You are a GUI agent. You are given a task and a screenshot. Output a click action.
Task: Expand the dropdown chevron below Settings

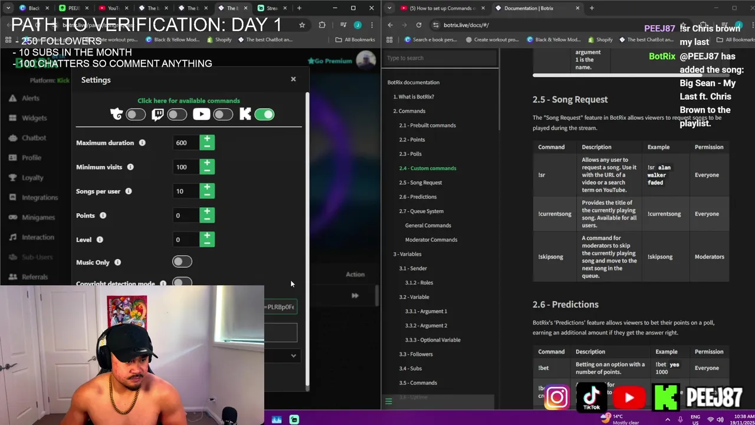tap(293, 355)
